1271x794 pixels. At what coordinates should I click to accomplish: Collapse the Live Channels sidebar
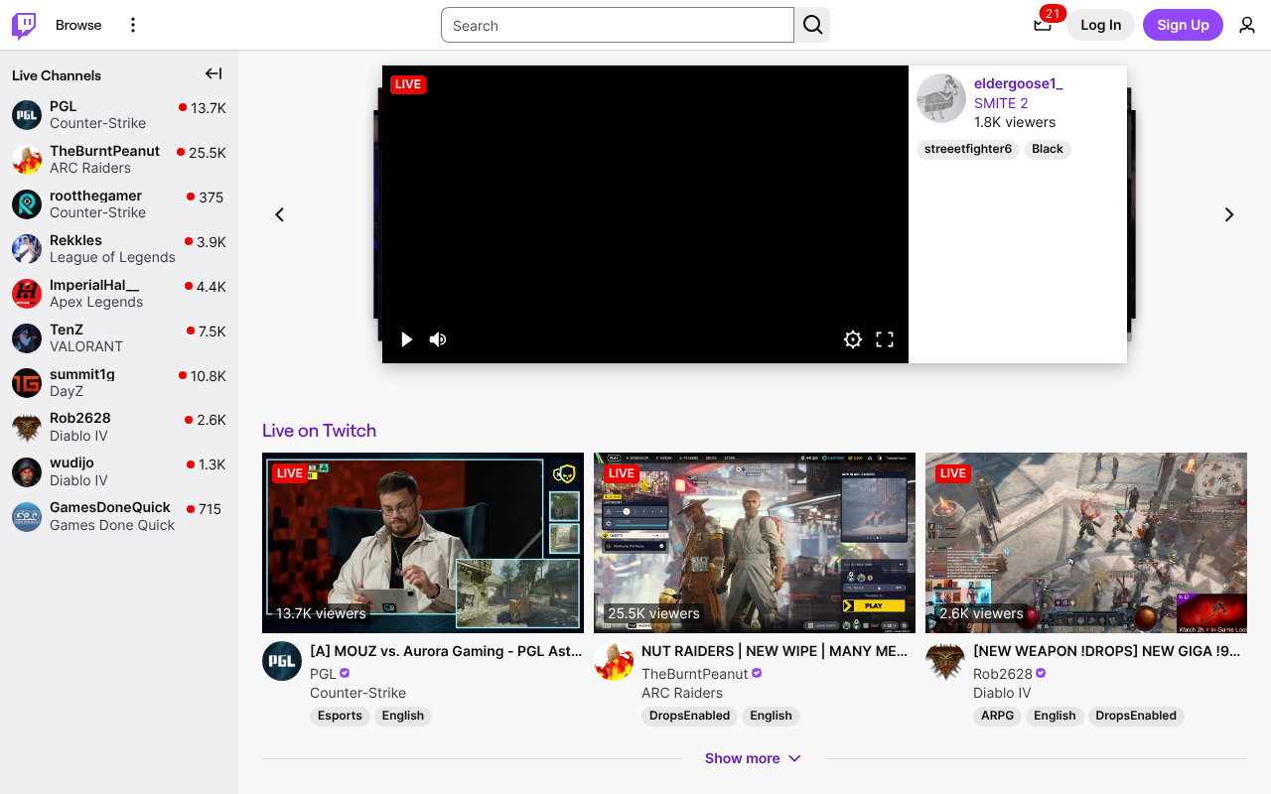(x=213, y=73)
